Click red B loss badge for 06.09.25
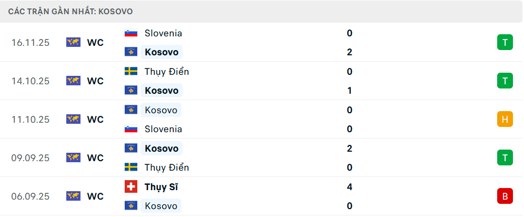 (x=505, y=196)
